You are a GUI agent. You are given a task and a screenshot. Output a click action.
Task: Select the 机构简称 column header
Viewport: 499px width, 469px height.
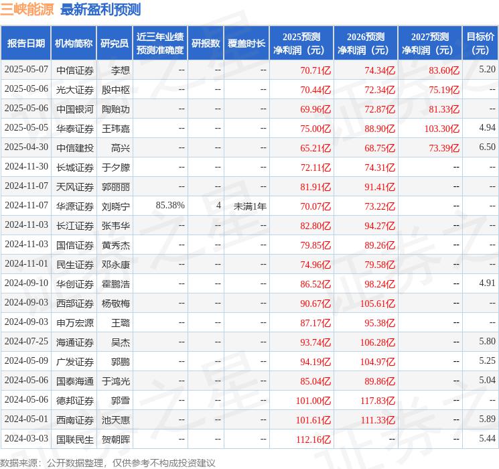[74, 44]
